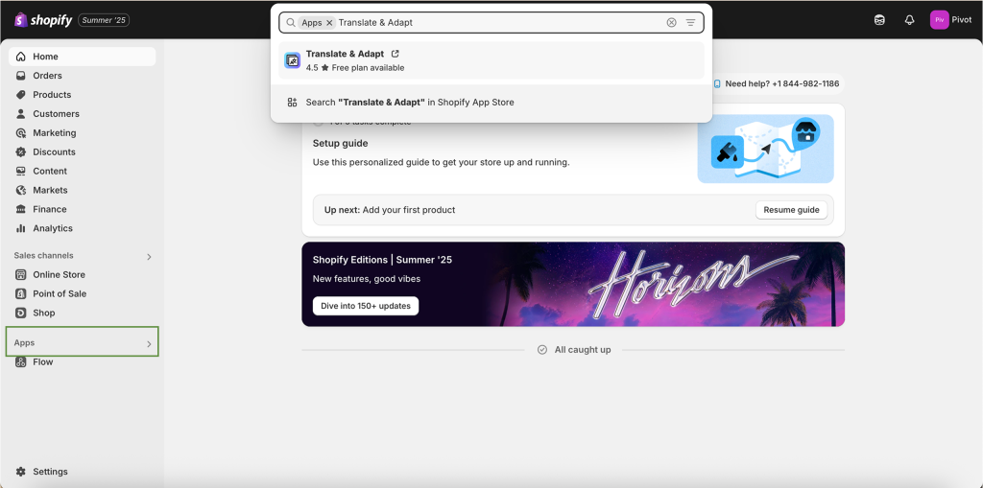The height and width of the screenshot is (488, 983).
Task: Open the Sidekick assistant icon
Action: pyautogui.click(x=879, y=20)
